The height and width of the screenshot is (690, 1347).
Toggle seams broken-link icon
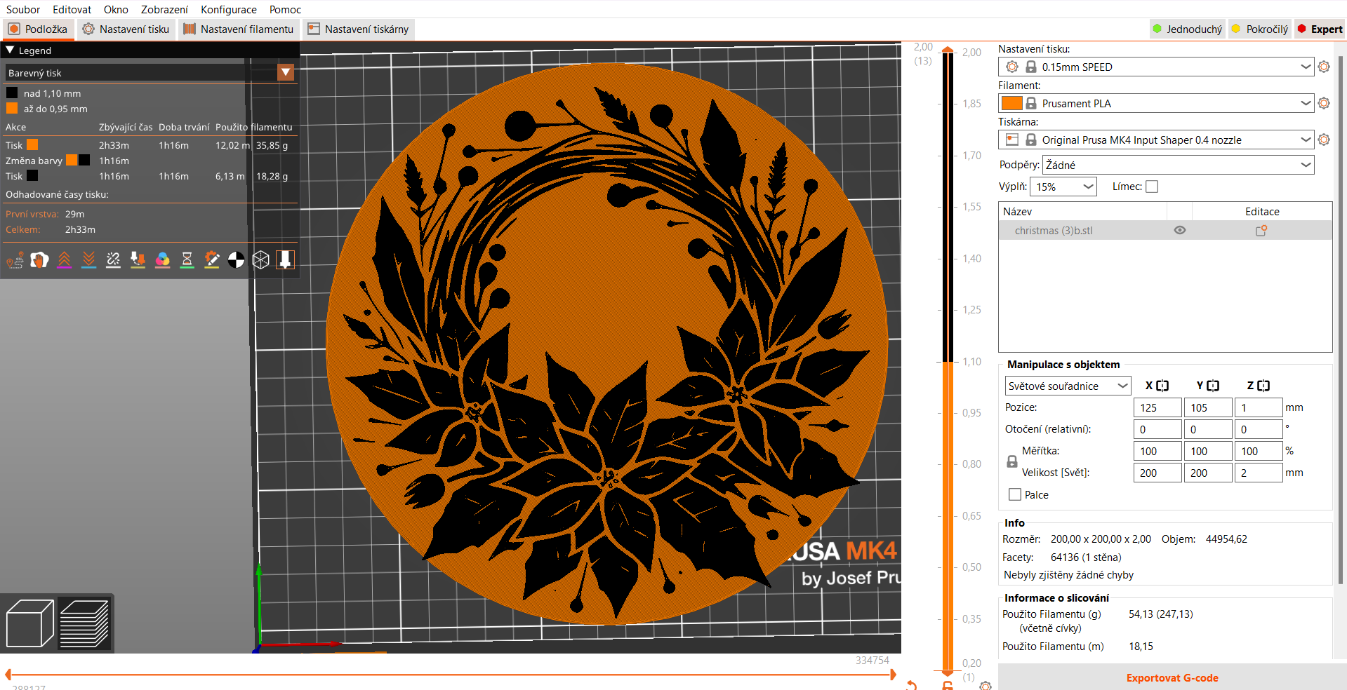tap(114, 260)
